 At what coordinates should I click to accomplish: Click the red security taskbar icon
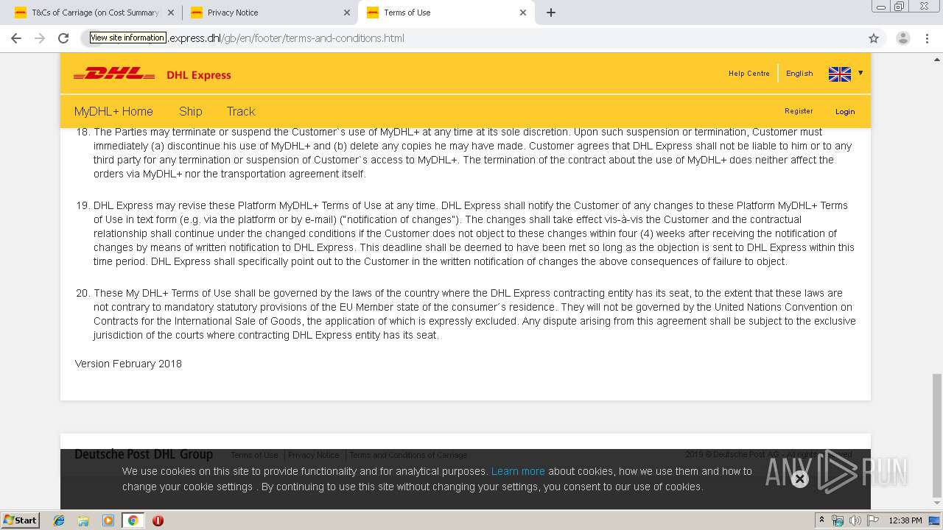tap(158, 520)
